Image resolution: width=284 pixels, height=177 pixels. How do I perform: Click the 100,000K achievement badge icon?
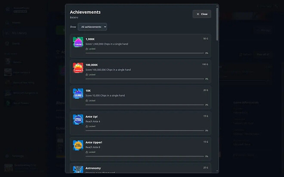78,68
